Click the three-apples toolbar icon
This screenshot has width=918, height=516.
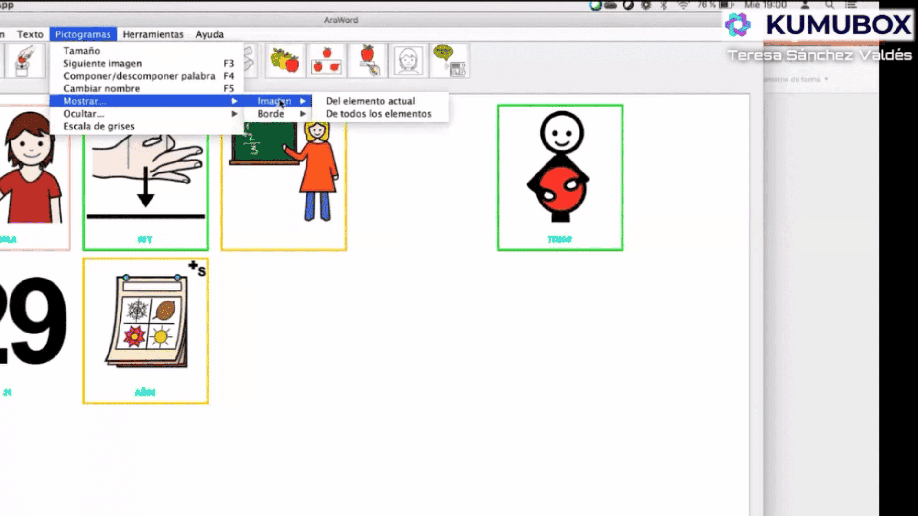pos(285,61)
